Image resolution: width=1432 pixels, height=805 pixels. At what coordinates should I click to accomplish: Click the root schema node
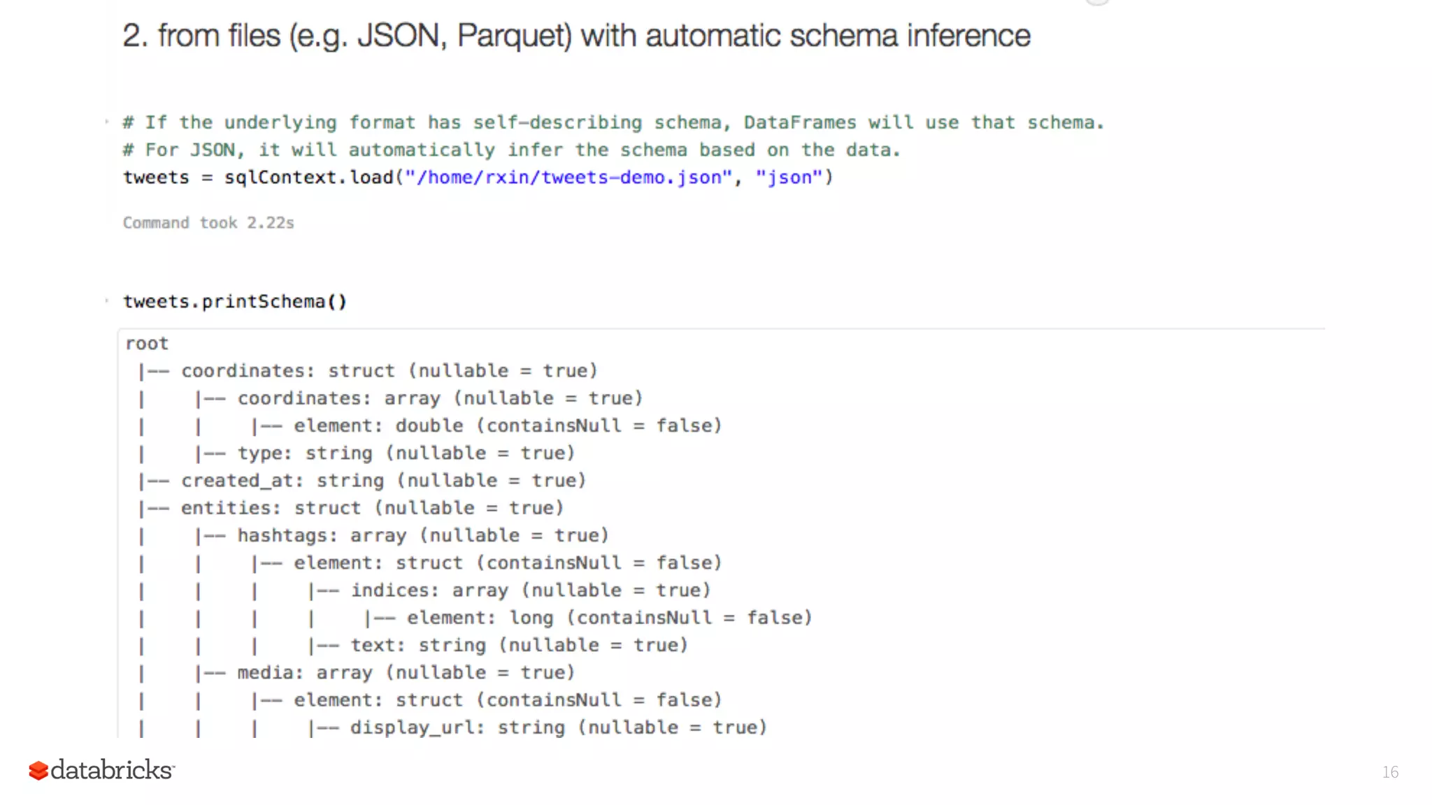(147, 344)
